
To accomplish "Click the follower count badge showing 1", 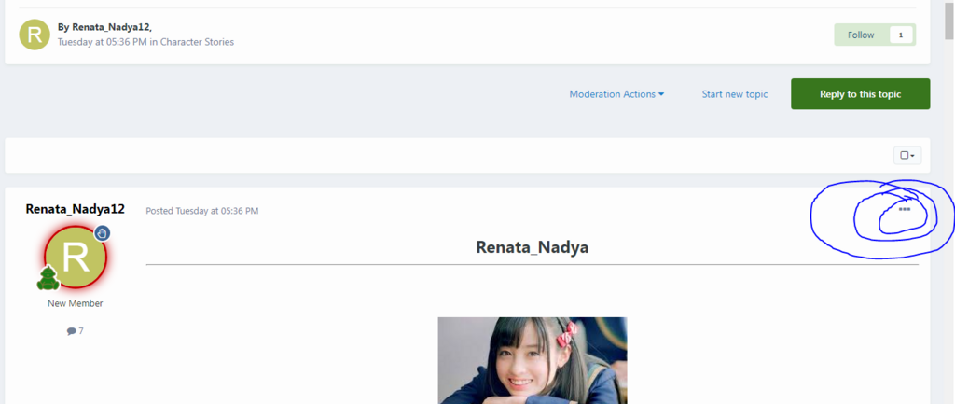I will (x=901, y=35).
